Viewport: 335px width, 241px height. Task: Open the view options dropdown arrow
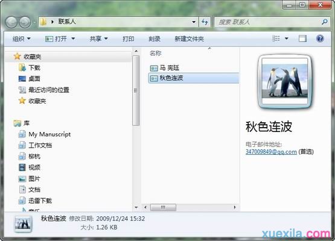coord(287,39)
